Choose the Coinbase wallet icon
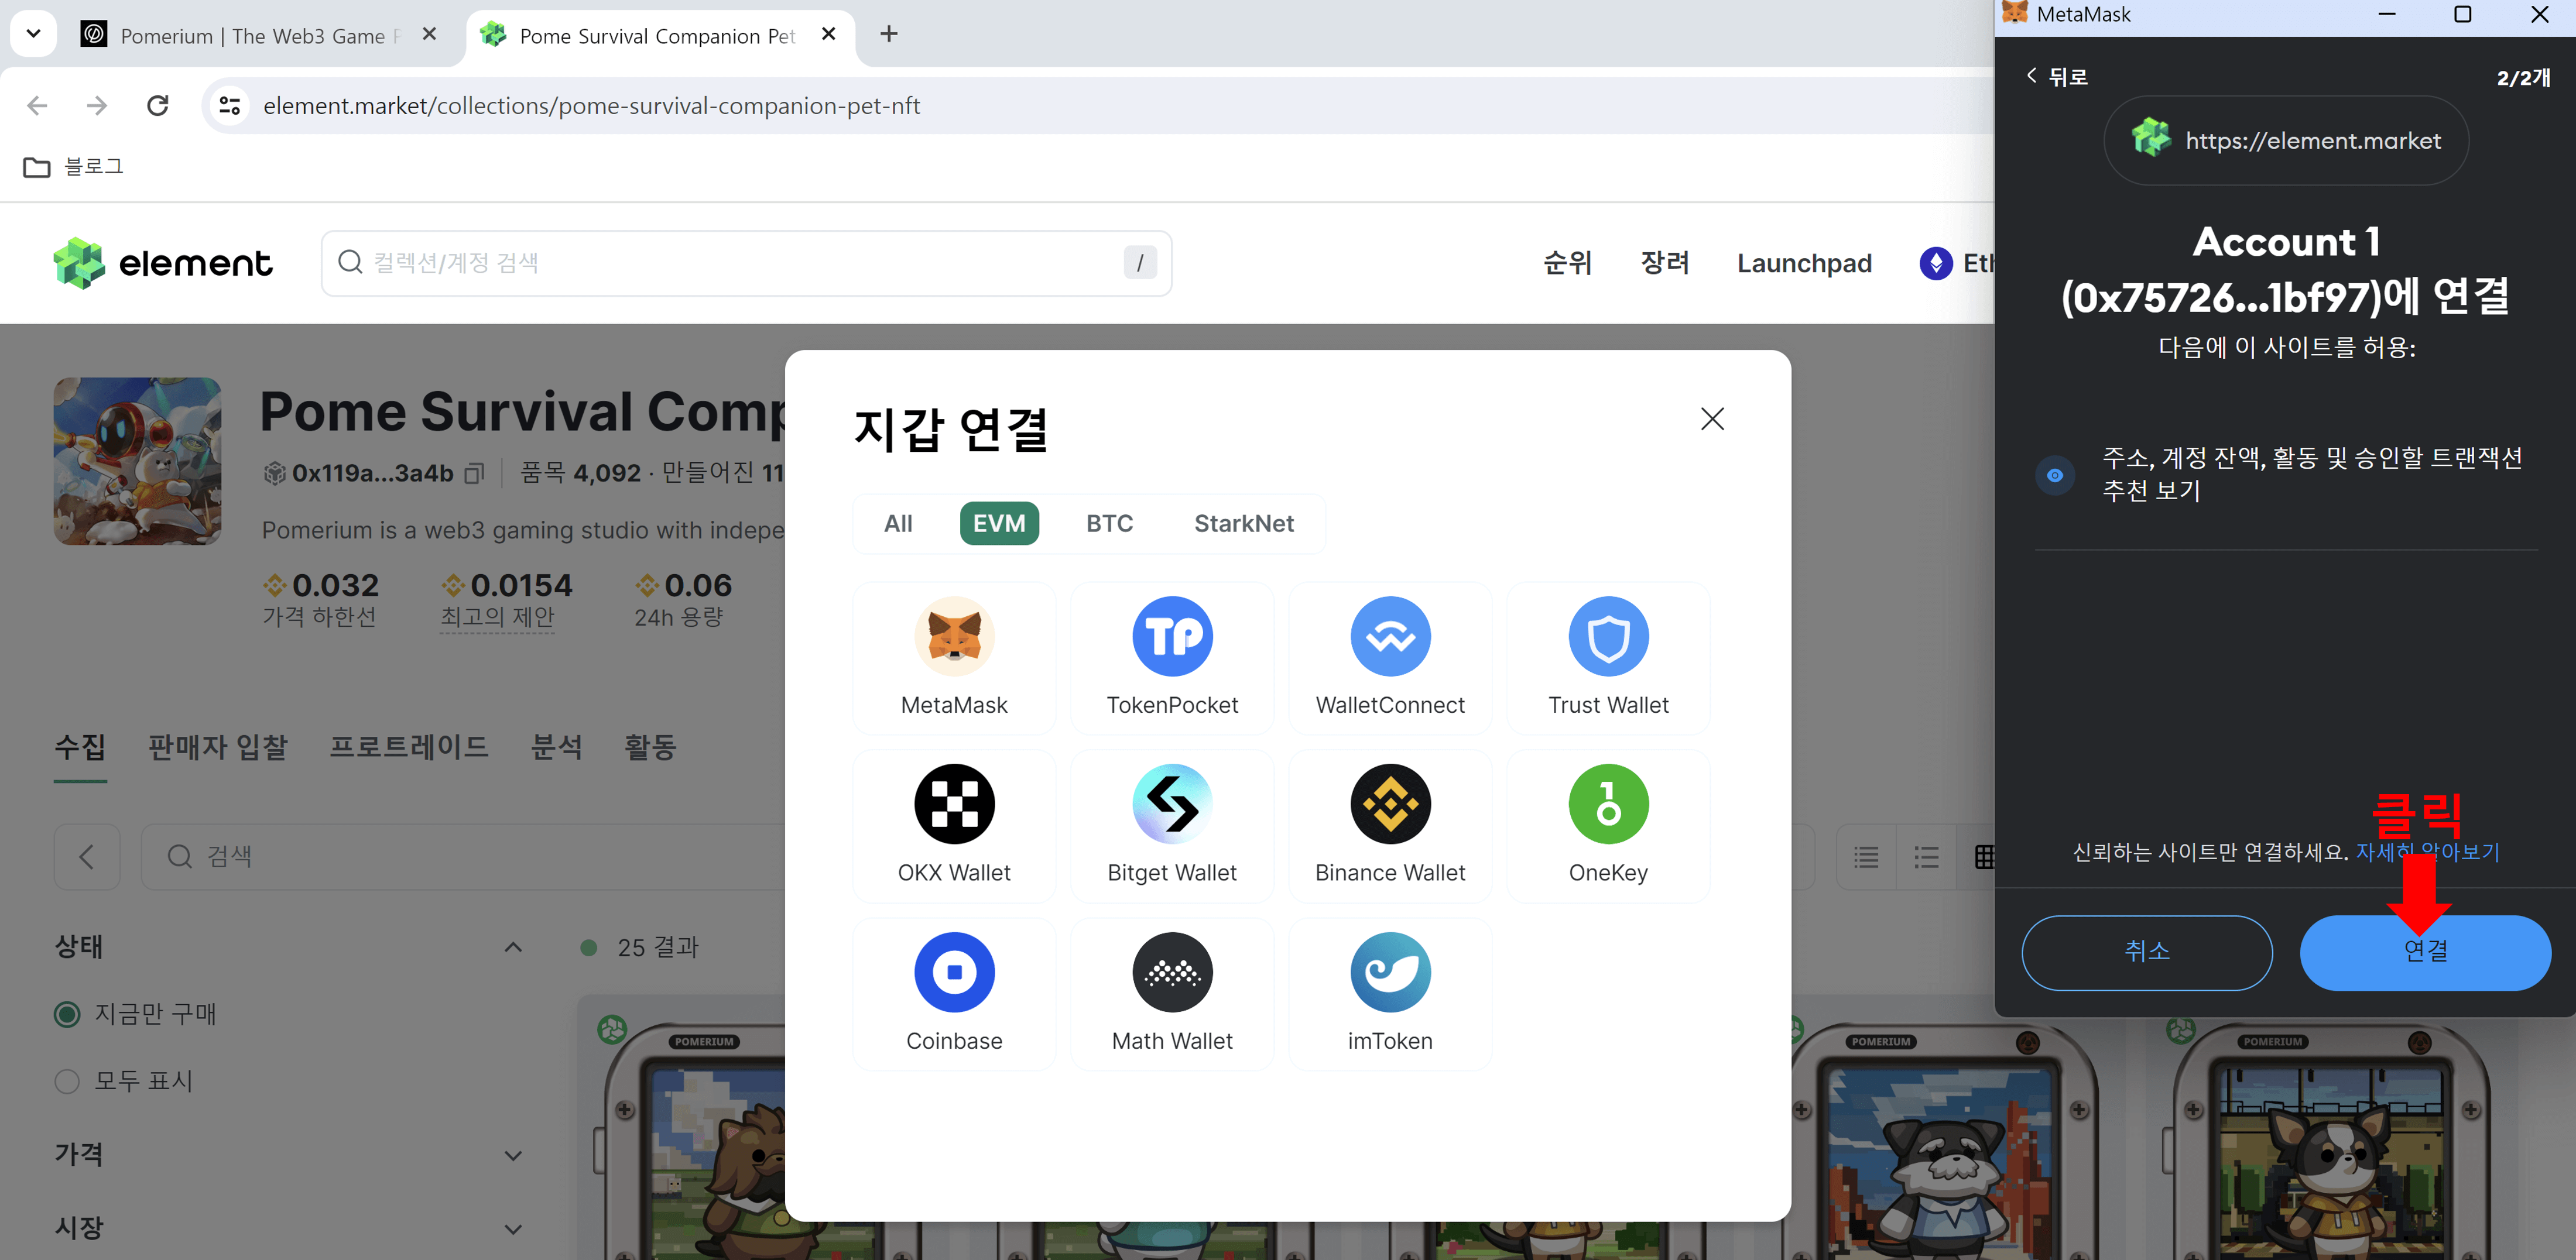This screenshot has width=2576, height=1260. (x=954, y=971)
